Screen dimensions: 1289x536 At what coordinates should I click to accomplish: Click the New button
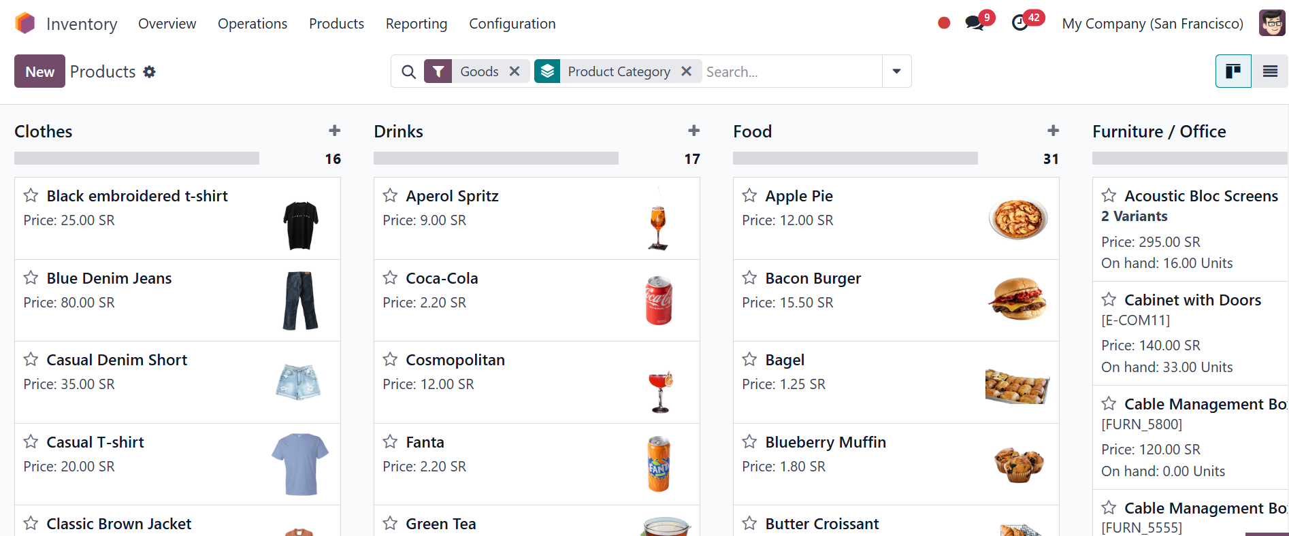click(39, 71)
